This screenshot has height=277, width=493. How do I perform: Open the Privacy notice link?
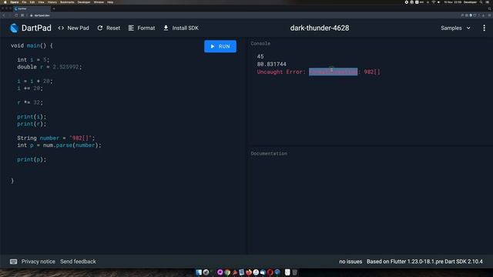pyautogui.click(x=38, y=262)
